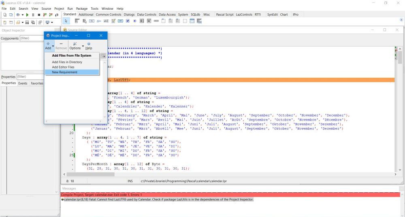Click the Save (floppy) icon
Image resolution: width=405 pixels, height=217 pixels.
[27, 22]
